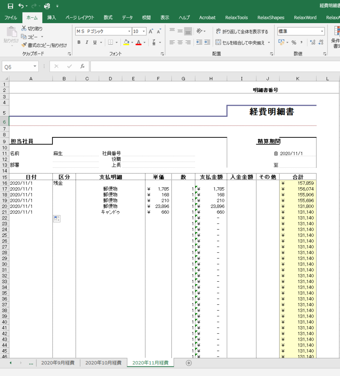
Task: Switch to the 2020年10月経費 sheet tab
Action: tap(103, 363)
